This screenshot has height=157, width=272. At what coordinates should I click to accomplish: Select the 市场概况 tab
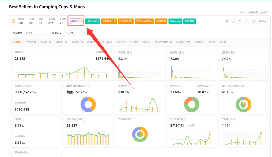click(x=18, y=42)
